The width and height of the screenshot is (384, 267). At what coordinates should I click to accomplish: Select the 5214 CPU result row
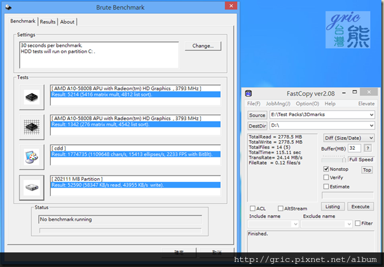135,94
